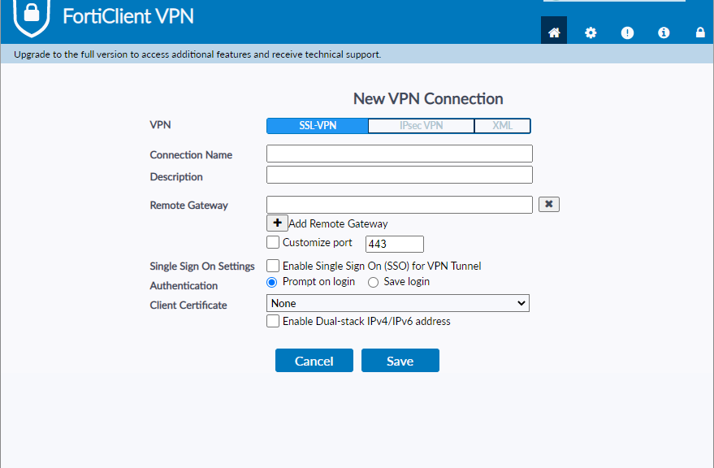Click the plus Add Remote Gateway icon
The image size is (714, 468).
277,223
